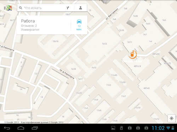
Task: Tap the search magnifier icon
Action: pos(21,8)
